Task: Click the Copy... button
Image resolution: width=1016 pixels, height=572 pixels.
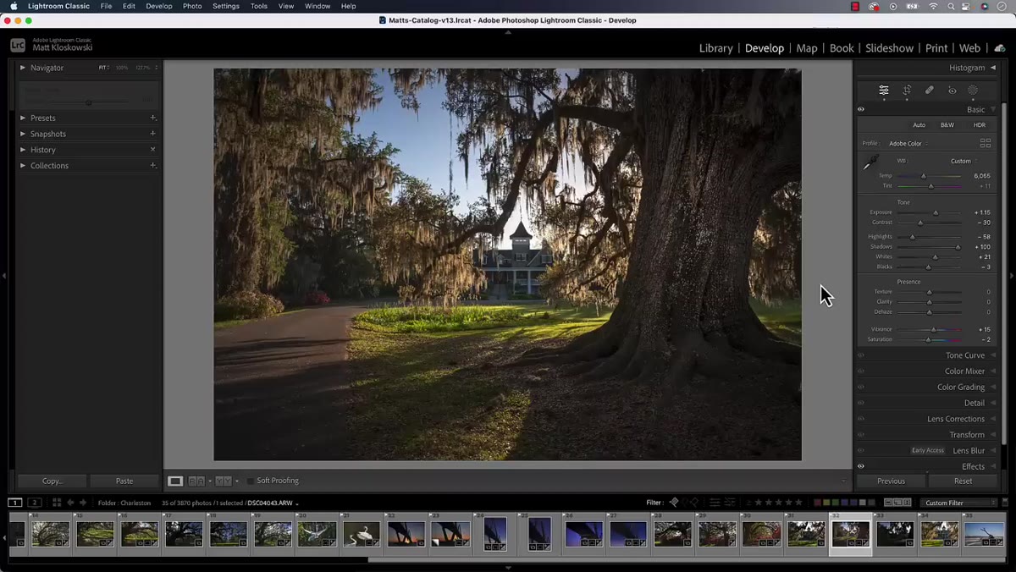Action: point(52,481)
